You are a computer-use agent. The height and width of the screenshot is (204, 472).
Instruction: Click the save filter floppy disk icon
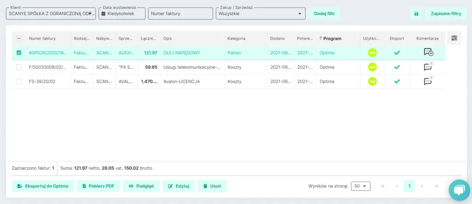416,14
